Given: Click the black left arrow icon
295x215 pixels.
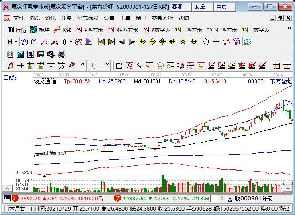Looking at the screenshot, I should pos(122,42).
